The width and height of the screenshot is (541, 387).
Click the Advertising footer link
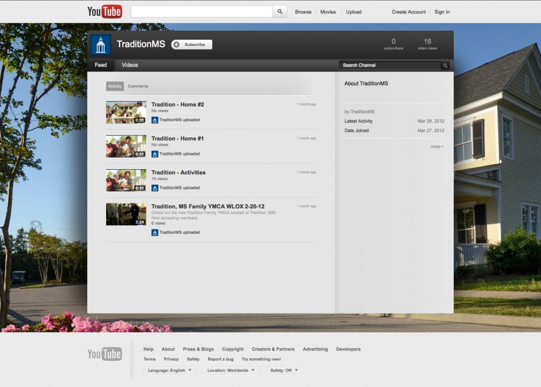[315, 349]
